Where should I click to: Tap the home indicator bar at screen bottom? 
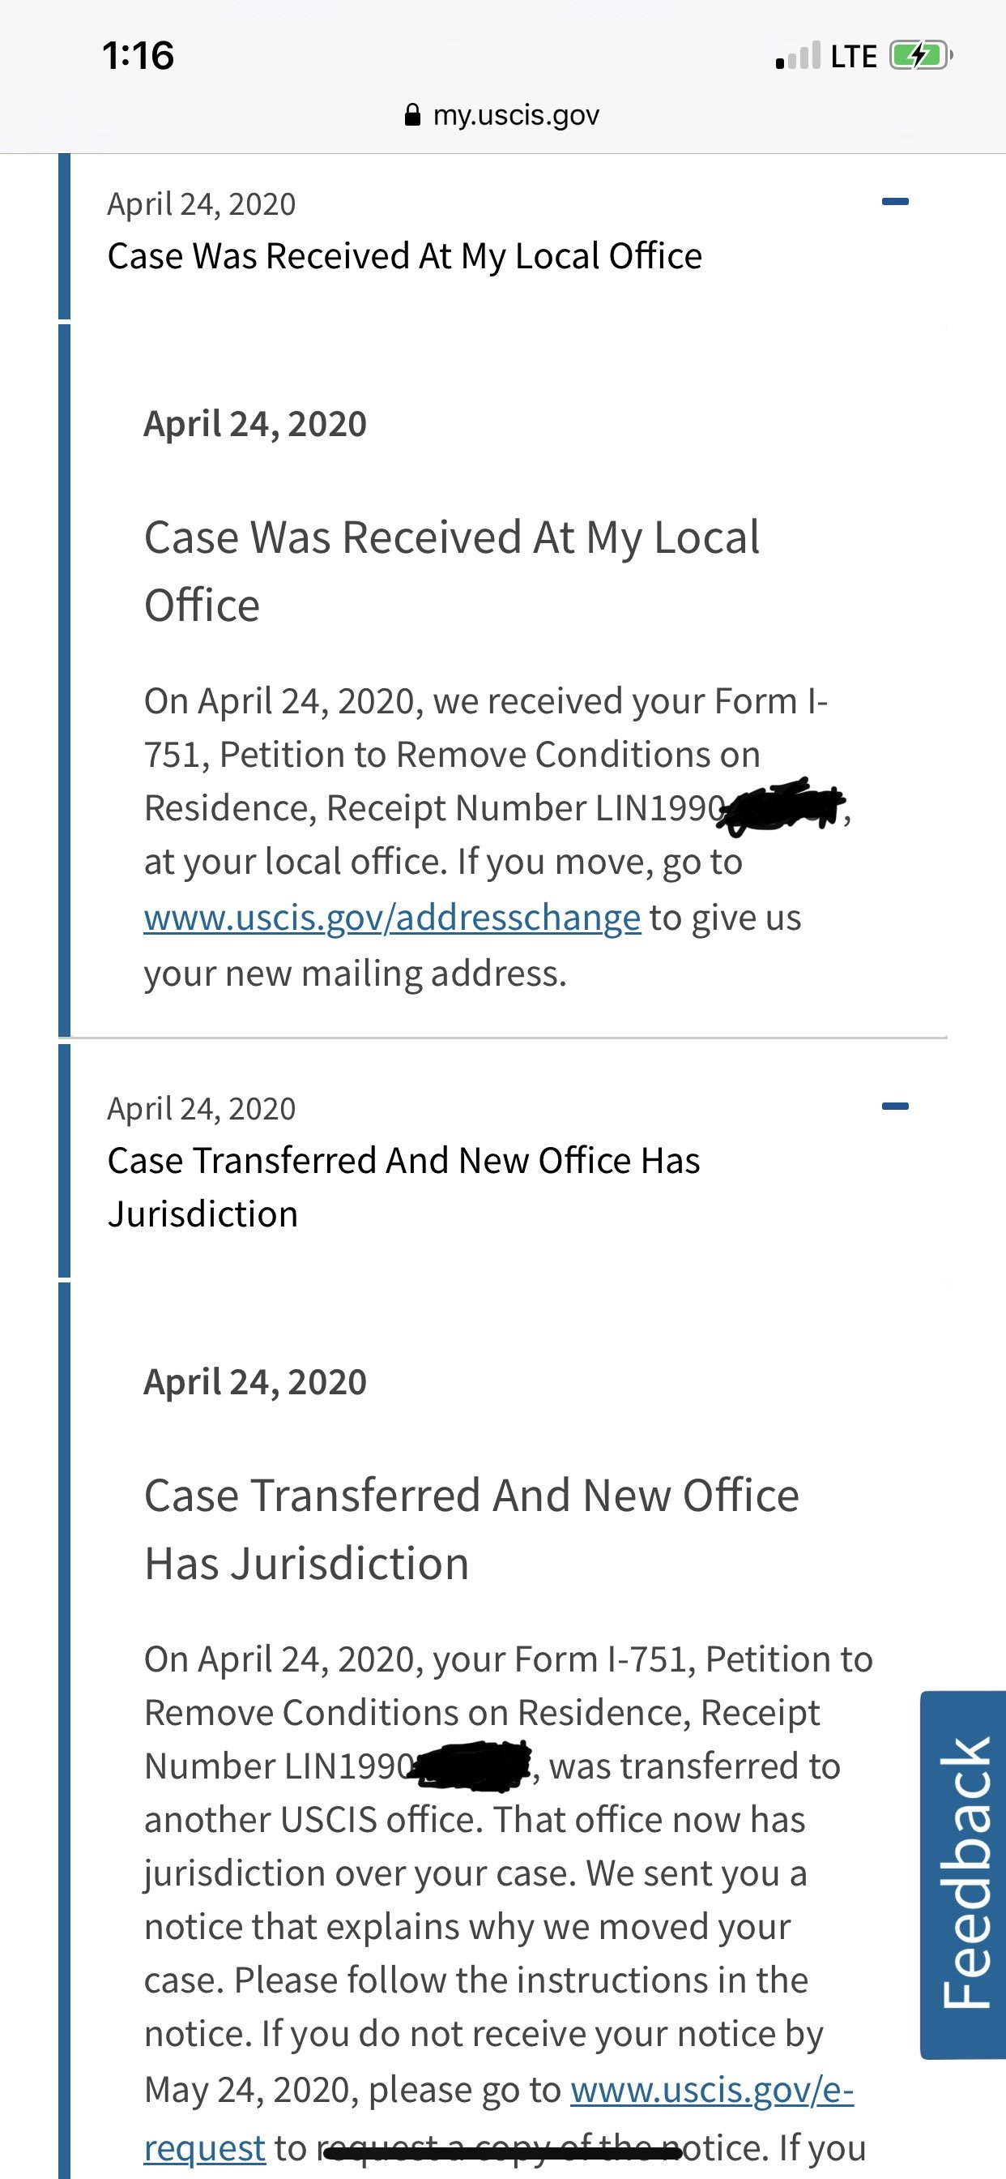[503, 2152]
